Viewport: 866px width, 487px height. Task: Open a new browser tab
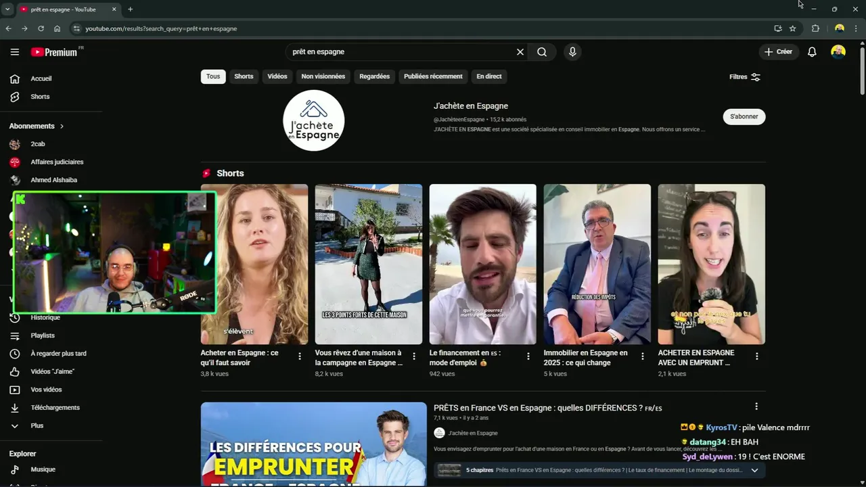(130, 9)
